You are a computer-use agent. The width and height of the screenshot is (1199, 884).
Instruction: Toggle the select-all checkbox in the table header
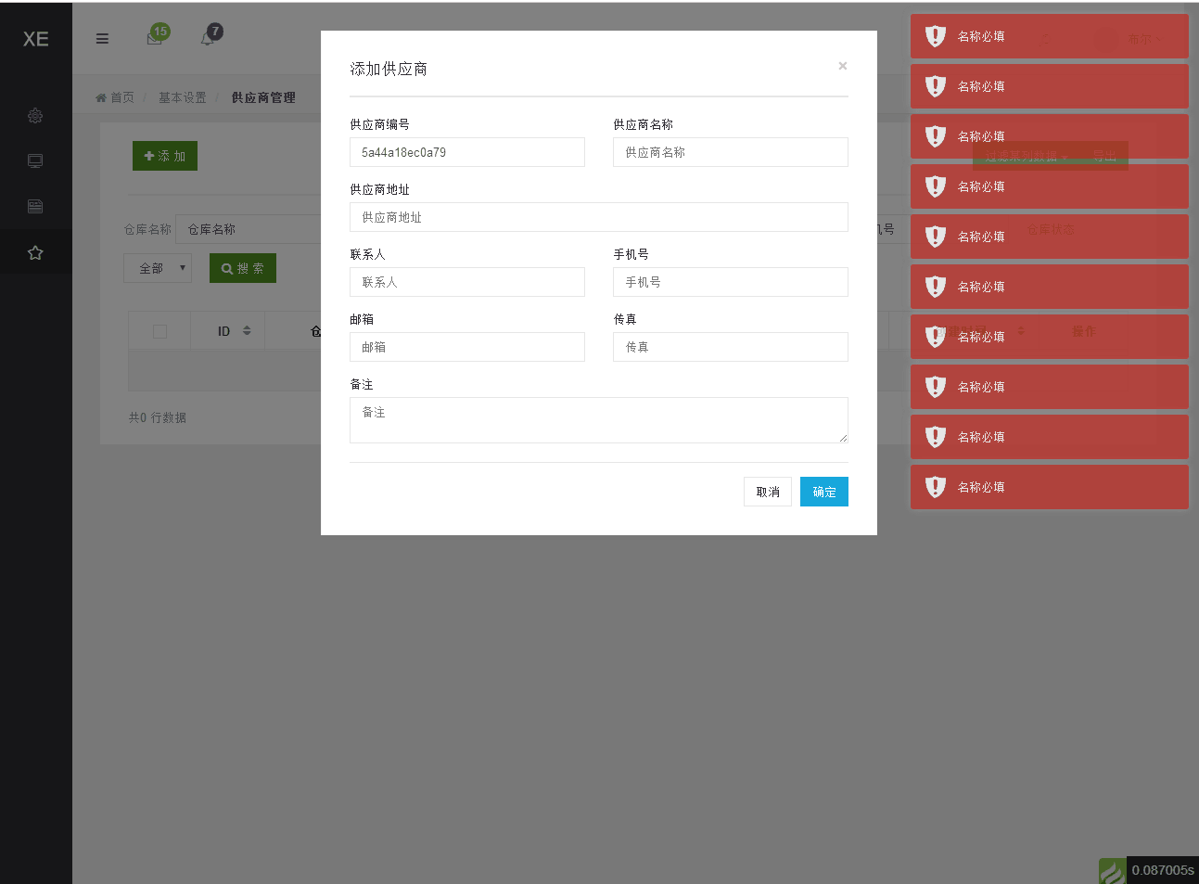[159, 330]
